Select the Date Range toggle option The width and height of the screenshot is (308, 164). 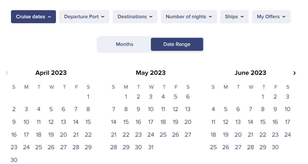pos(177,44)
